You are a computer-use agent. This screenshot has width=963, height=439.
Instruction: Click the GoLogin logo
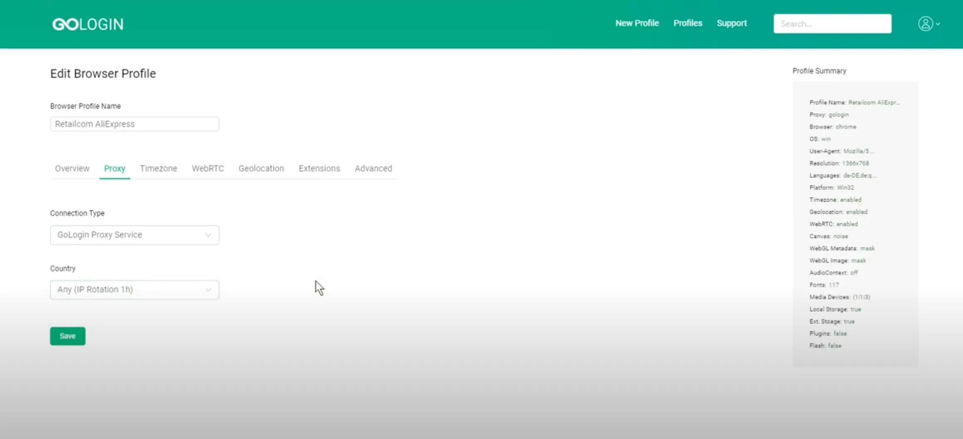(88, 24)
